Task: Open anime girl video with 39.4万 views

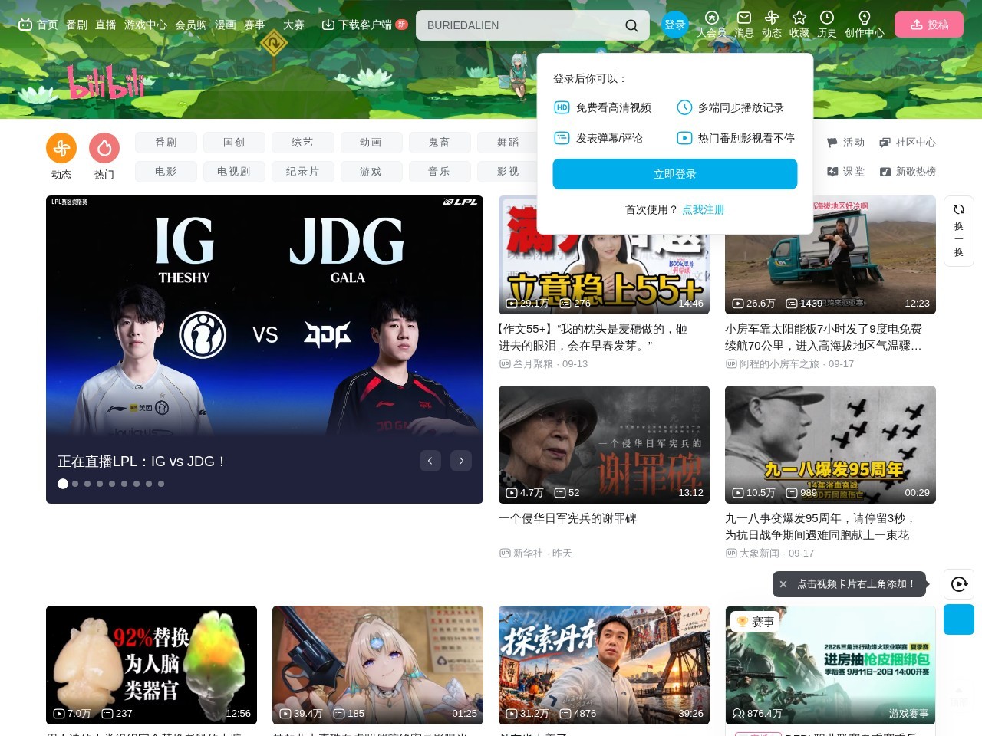Action: pos(377,665)
